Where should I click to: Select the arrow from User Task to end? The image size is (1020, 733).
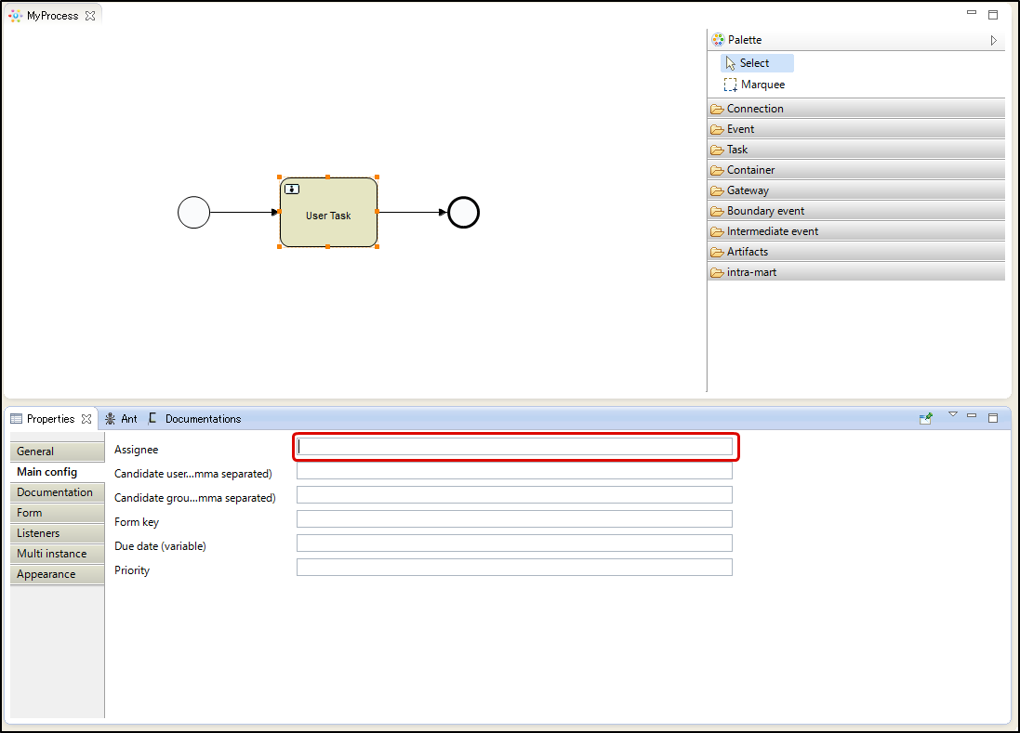(x=413, y=212)
